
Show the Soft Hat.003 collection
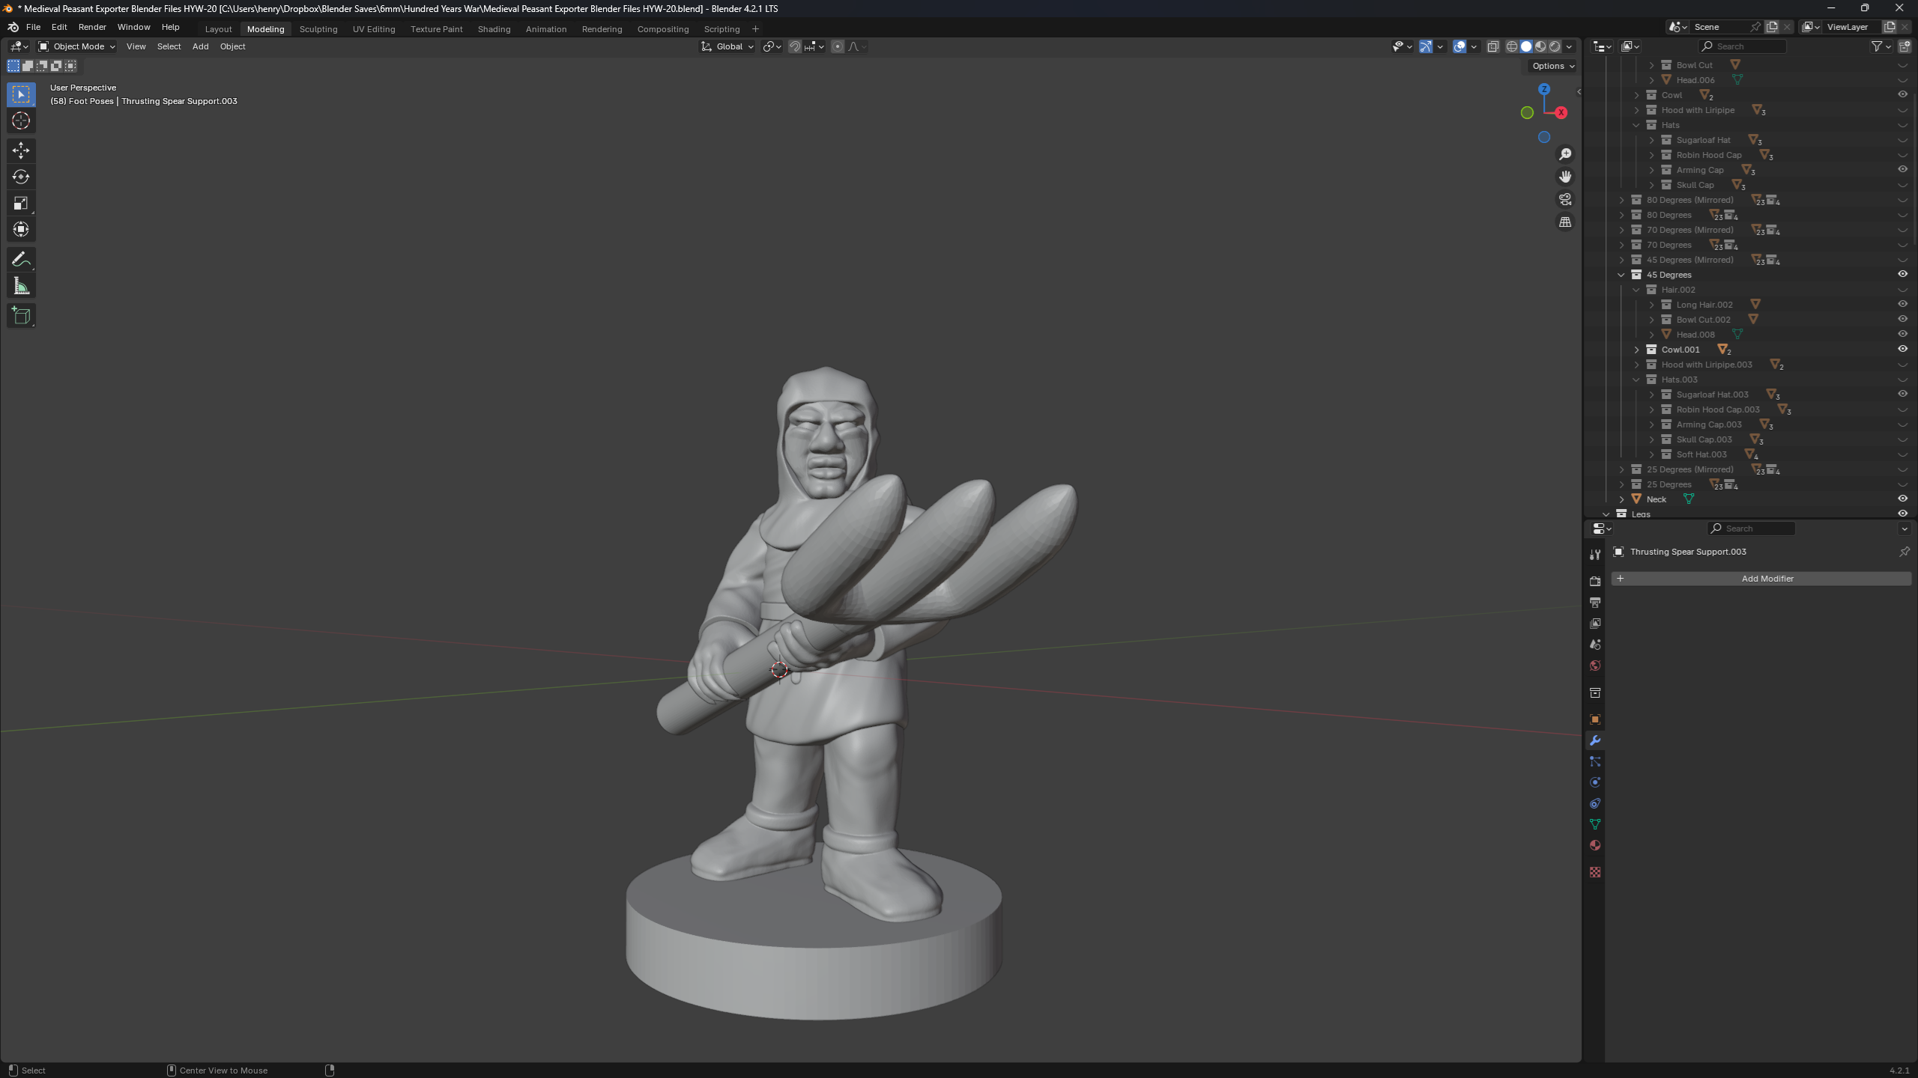[x=1902, y=454]
